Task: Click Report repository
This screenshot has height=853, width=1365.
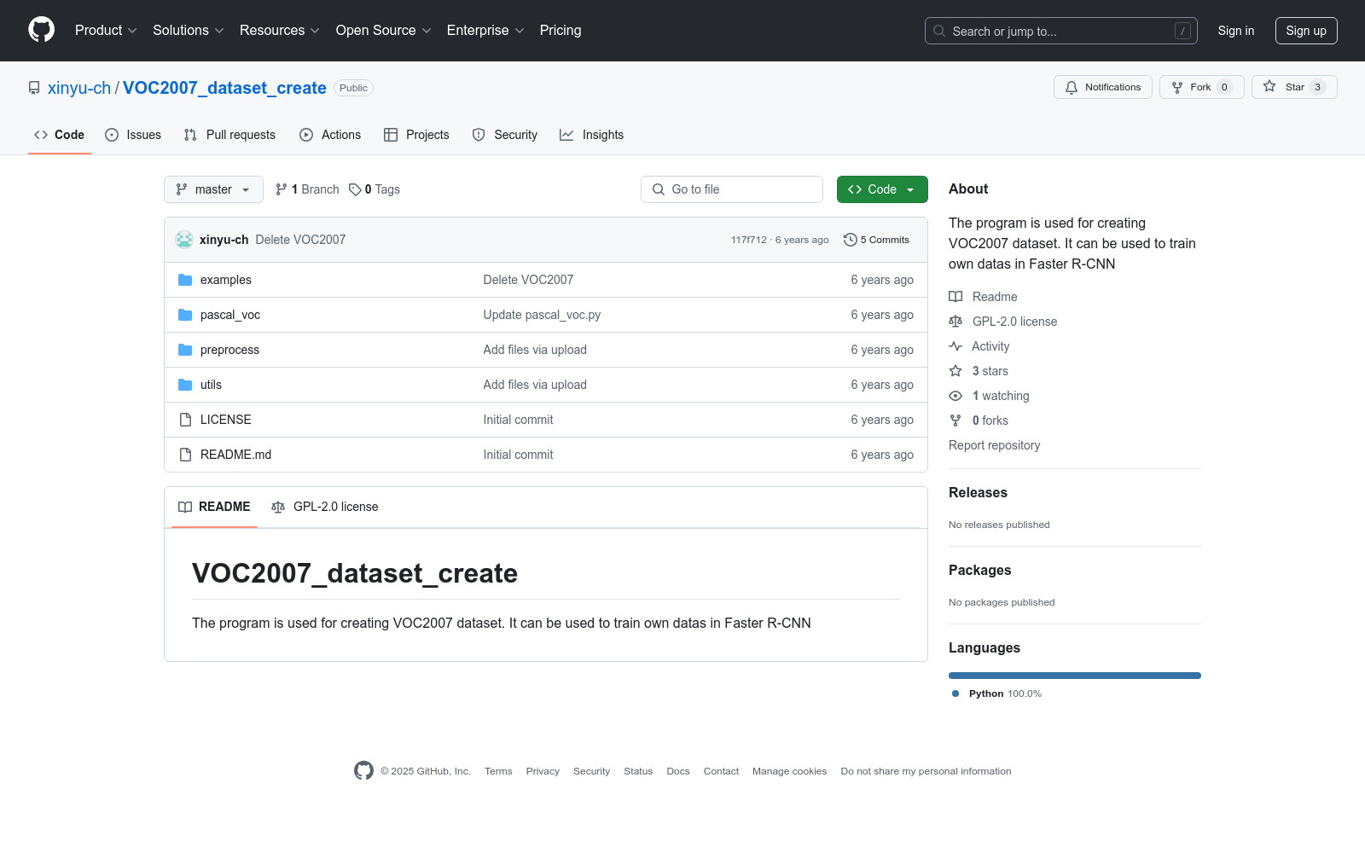Action: point(994,445)
